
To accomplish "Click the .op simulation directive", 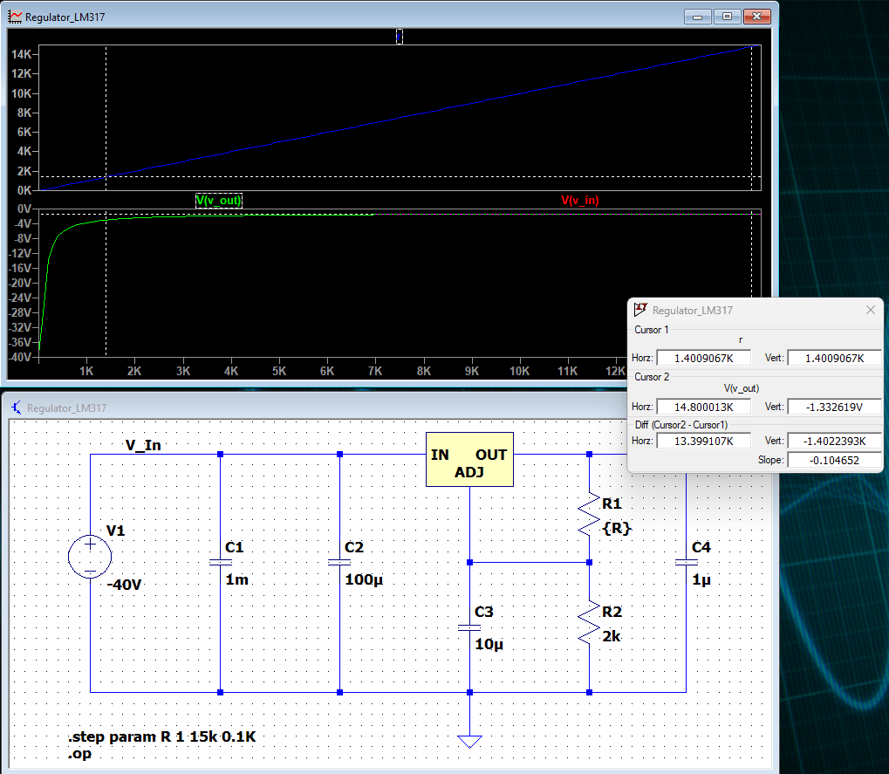I will tap(79, 754).
